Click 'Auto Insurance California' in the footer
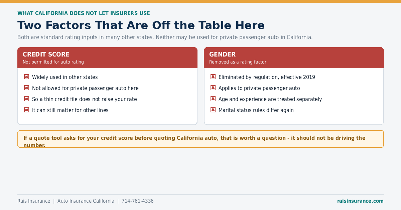Screen dimensions: 401x210 (86, 201)
